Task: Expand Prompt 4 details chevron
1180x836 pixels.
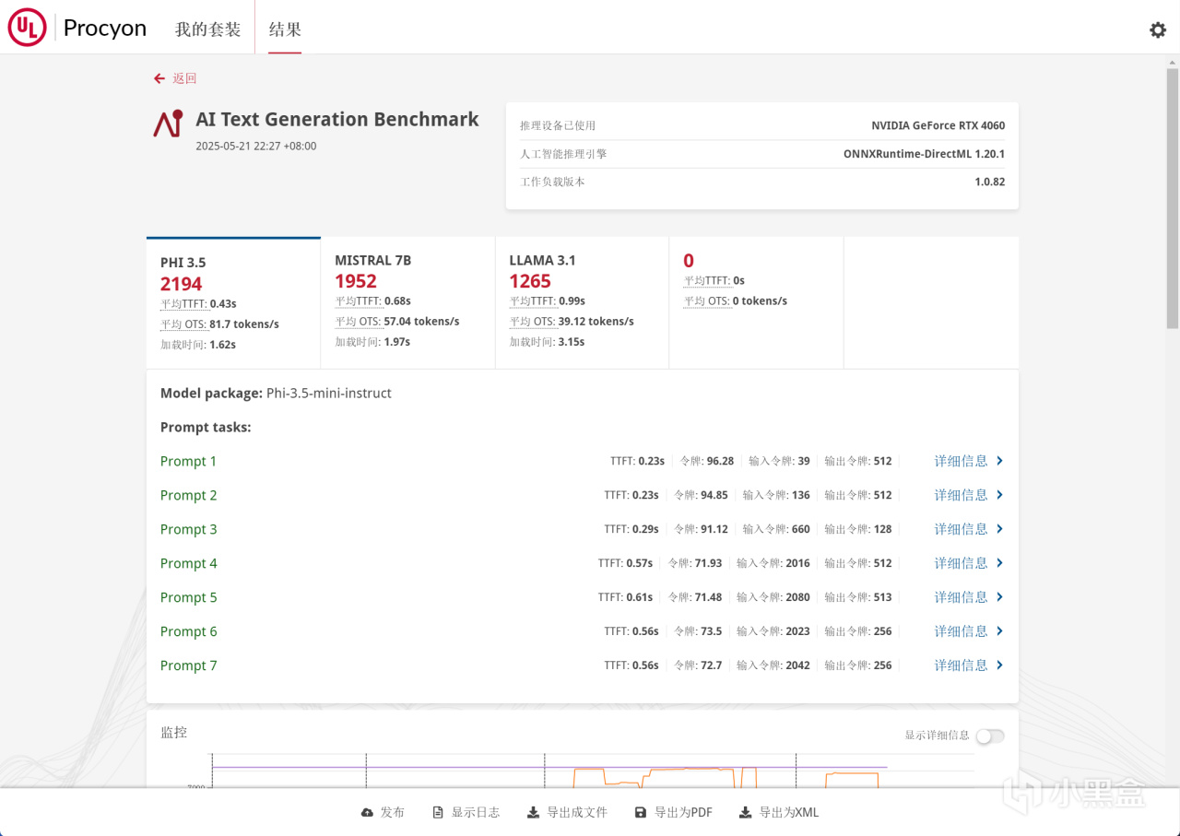Action: [x=1000, y=563]
